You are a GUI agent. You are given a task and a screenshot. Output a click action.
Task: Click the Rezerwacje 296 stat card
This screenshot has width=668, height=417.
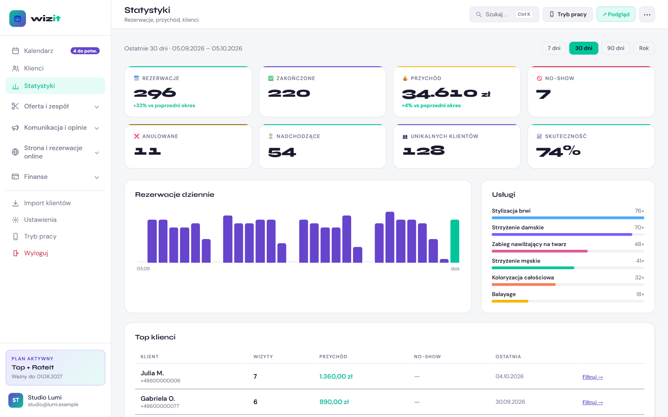[x=188, y=92]
